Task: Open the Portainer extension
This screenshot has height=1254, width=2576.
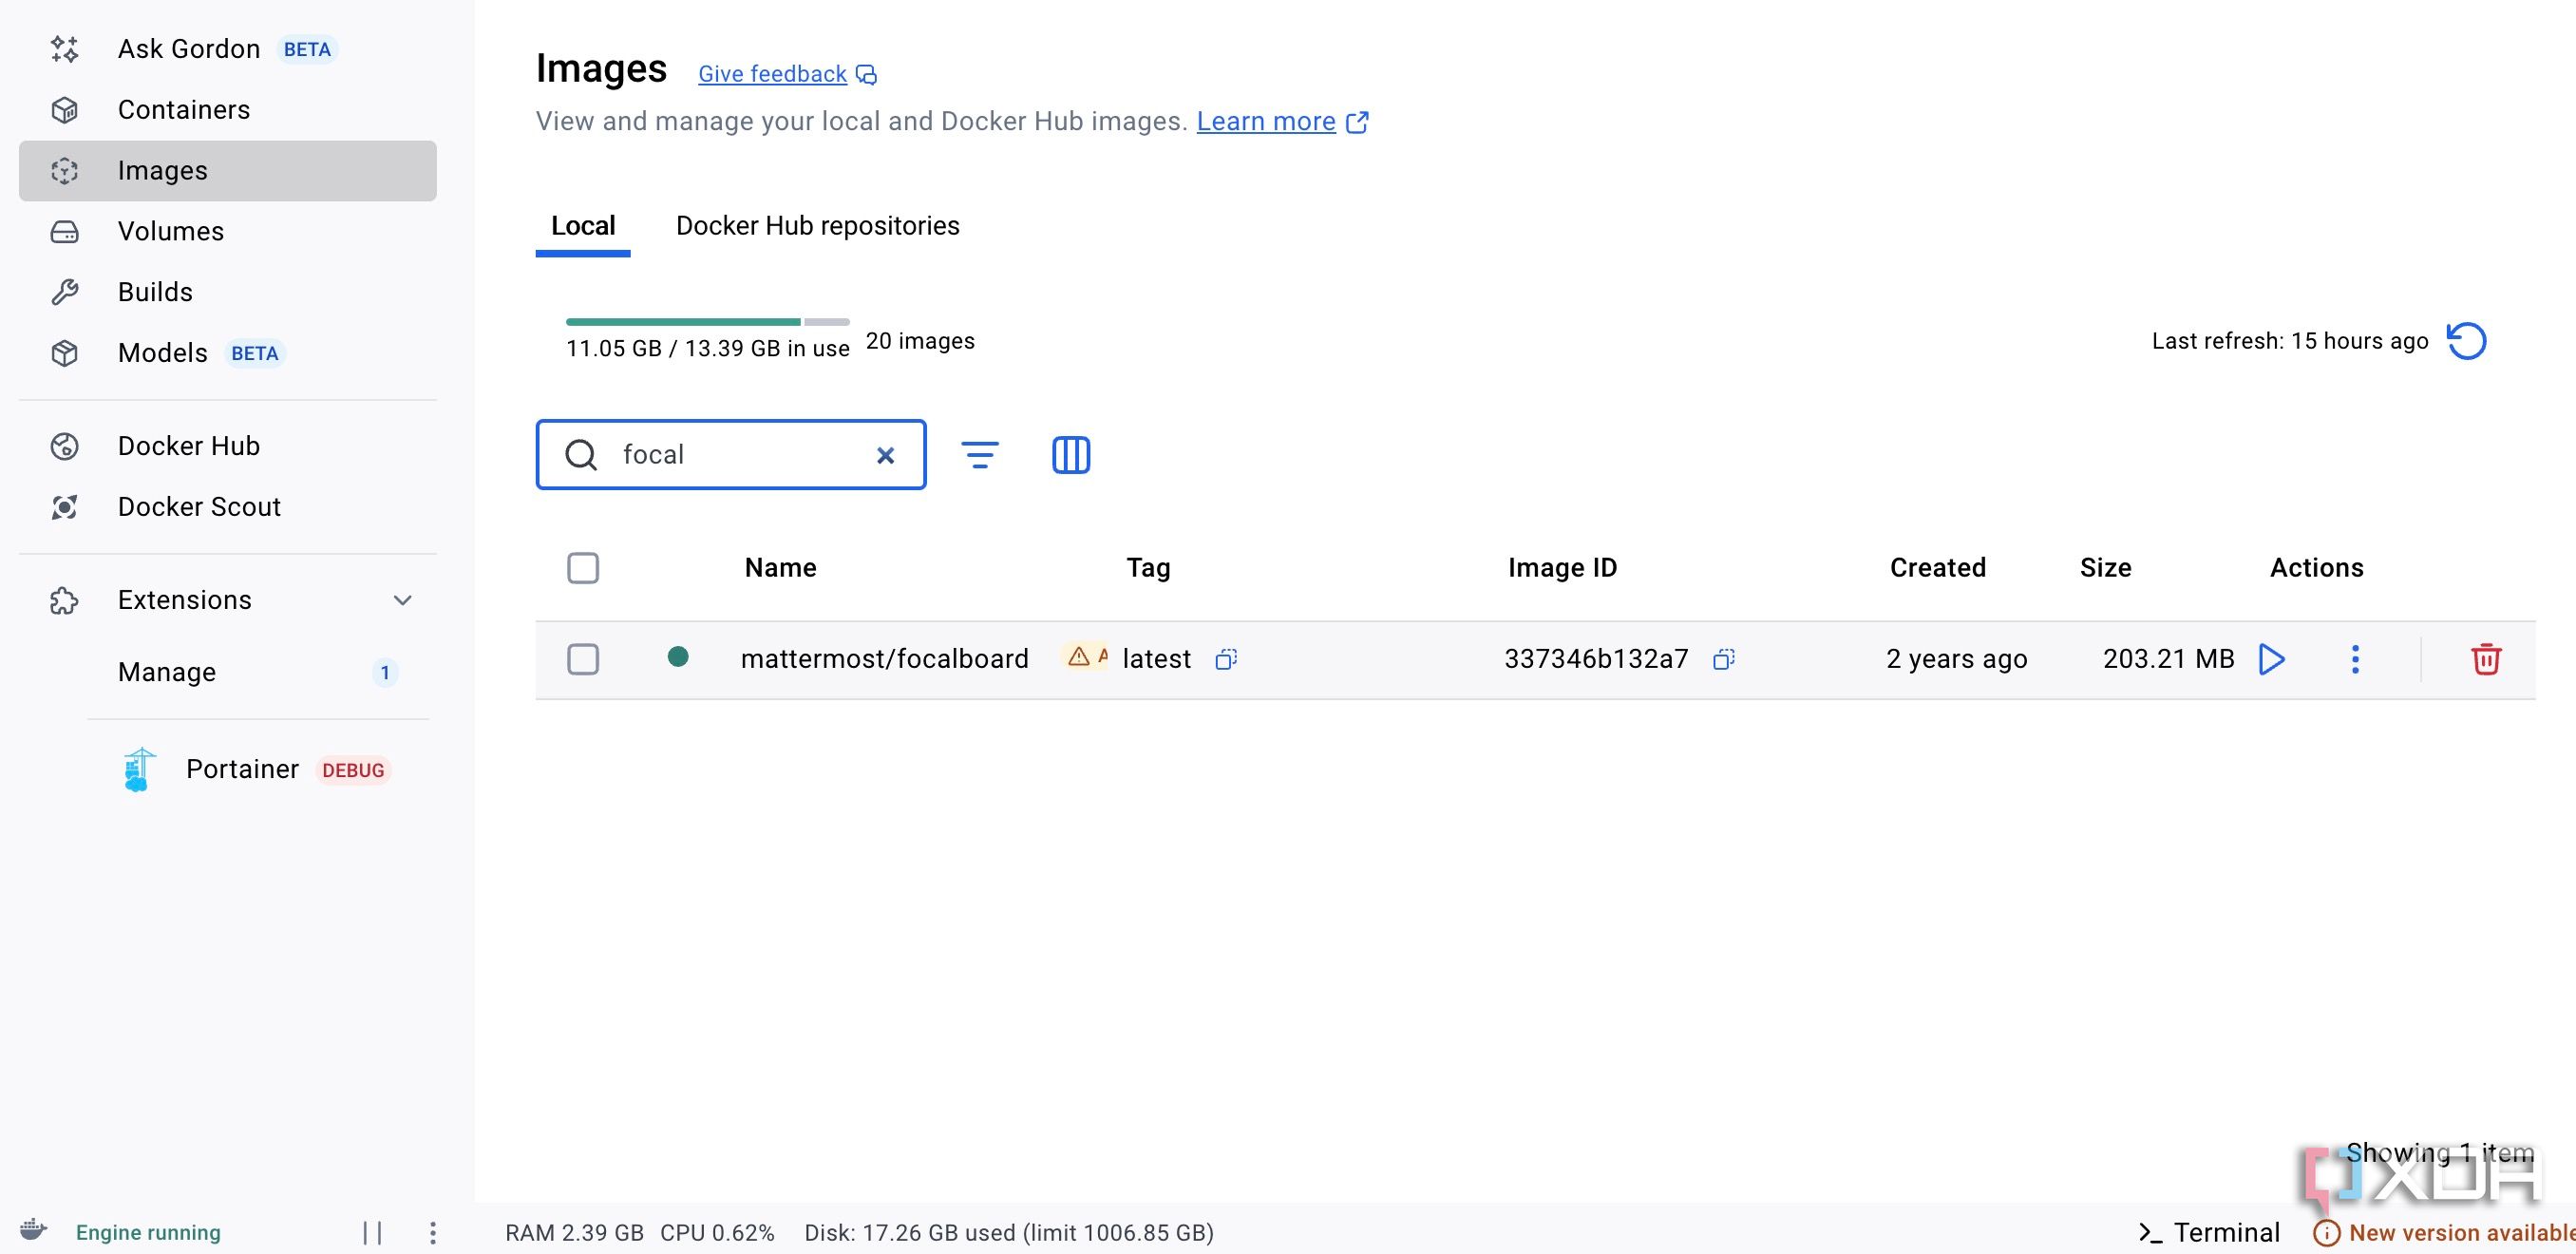Action: coord(258,769)
